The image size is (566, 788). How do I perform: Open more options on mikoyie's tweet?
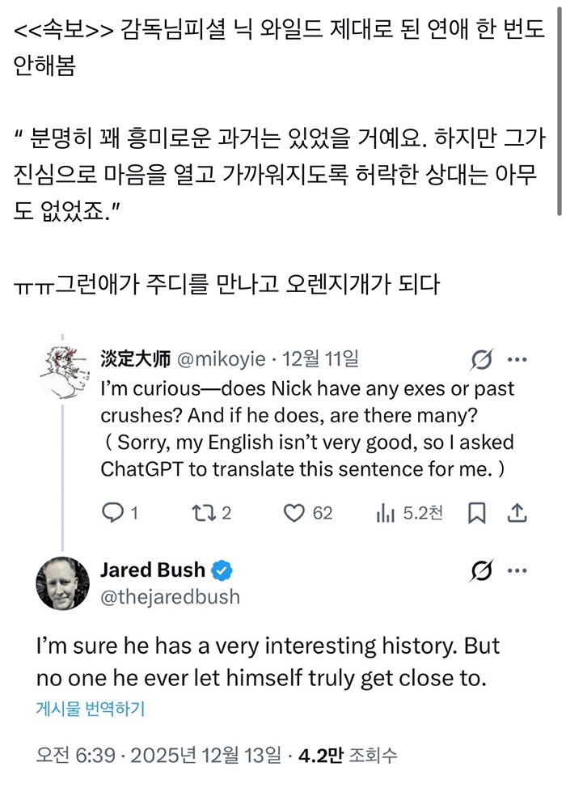pyautogui.click(x=517, y=359)
